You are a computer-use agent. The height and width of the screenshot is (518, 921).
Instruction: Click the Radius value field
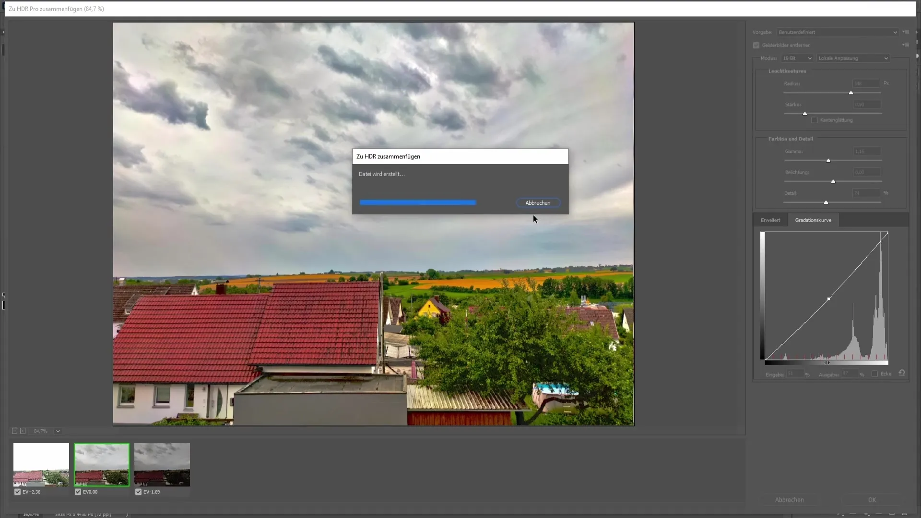tap(866, 83)
